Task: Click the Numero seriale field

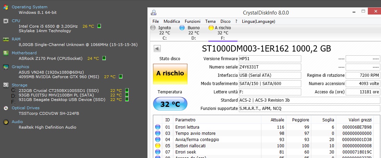Action: [270, 67]
